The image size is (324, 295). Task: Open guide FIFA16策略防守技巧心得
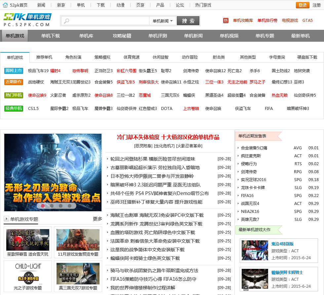coord(153,279)
